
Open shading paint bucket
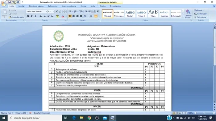click(91, 16)
